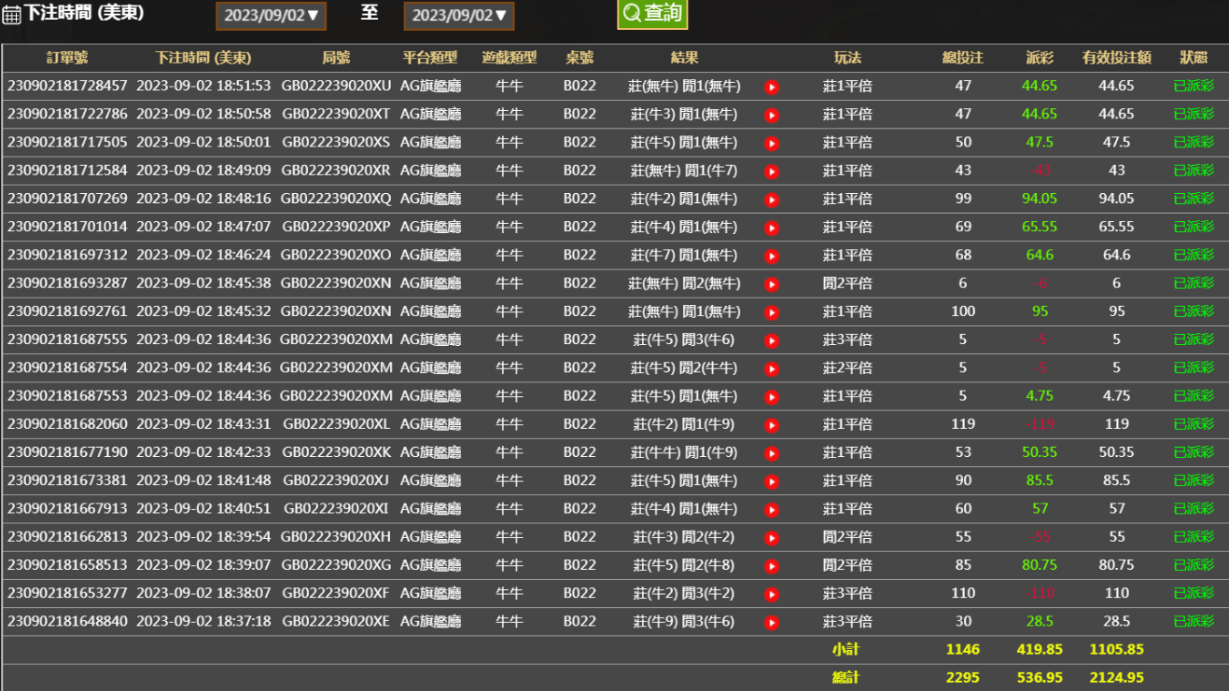This screenshot has height=691, width=1229.
Task: Click the 總投注 column header
Action: coord(963,58)
